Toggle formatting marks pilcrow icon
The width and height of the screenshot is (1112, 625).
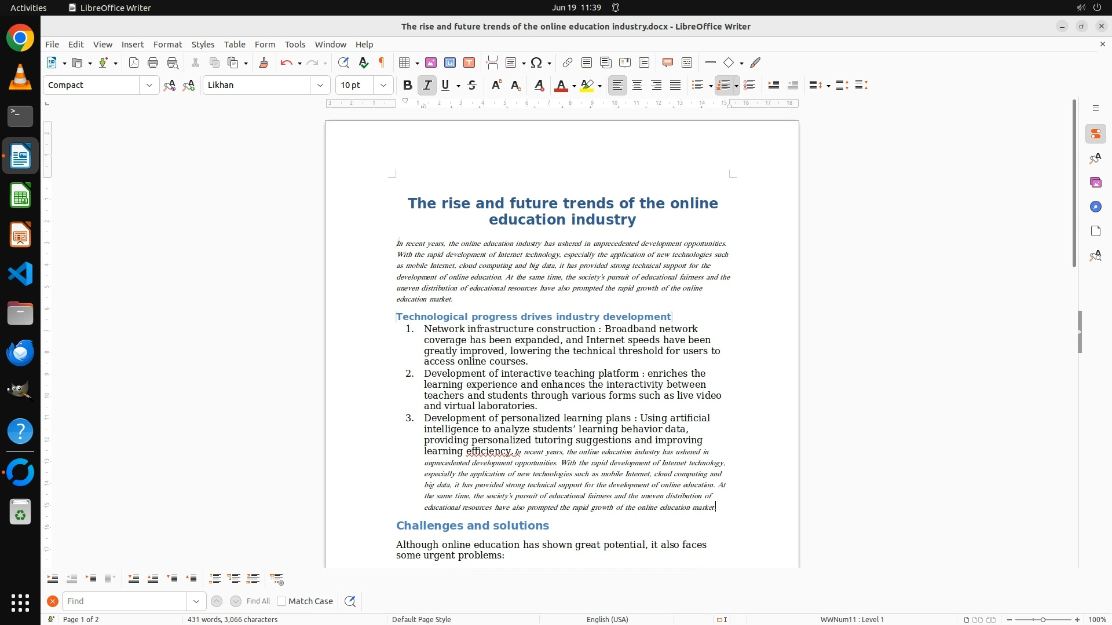point(382,62)
